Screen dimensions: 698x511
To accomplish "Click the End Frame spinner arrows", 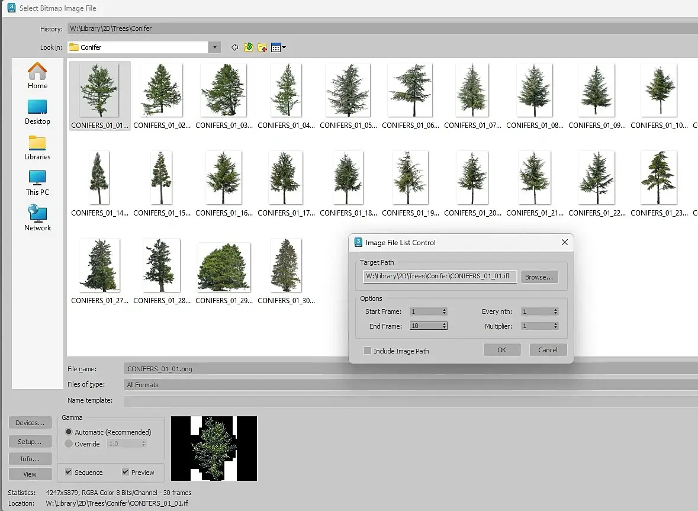I will (444, 326).
